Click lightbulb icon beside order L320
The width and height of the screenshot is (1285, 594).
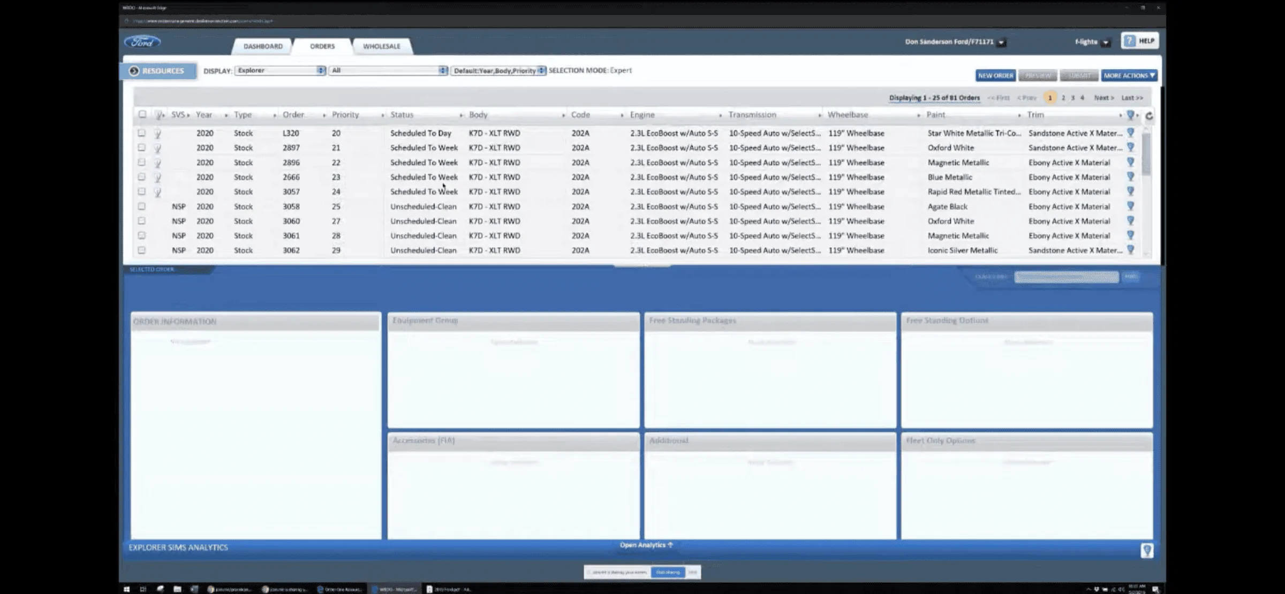coord(158,133)
